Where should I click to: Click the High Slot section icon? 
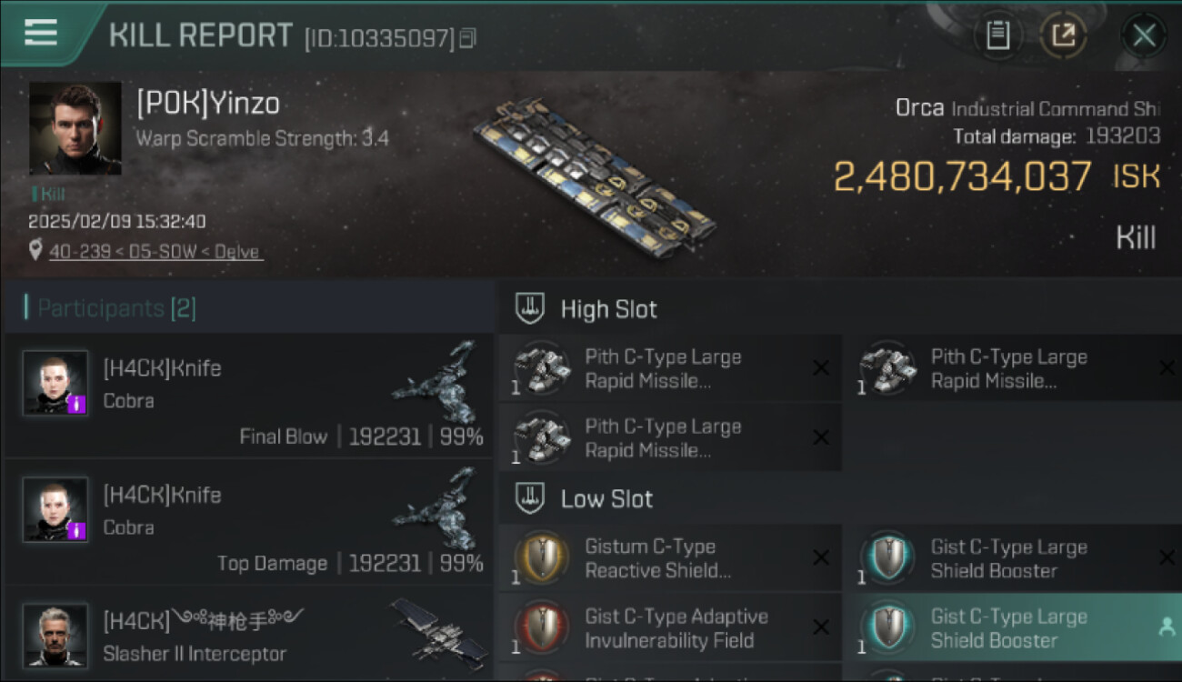point(529,309)
